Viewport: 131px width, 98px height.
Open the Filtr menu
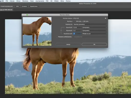click(x=47, y=1)
